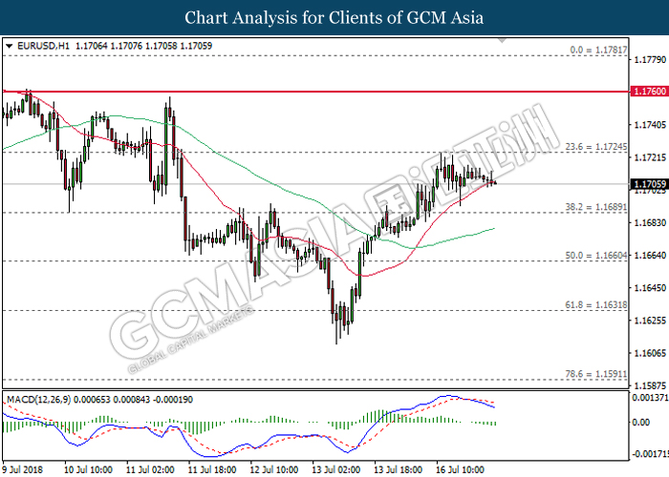Screen dimensions: 669x477
Task: Click the MACD 0.001371 axis value
Action: pos(650,398)
